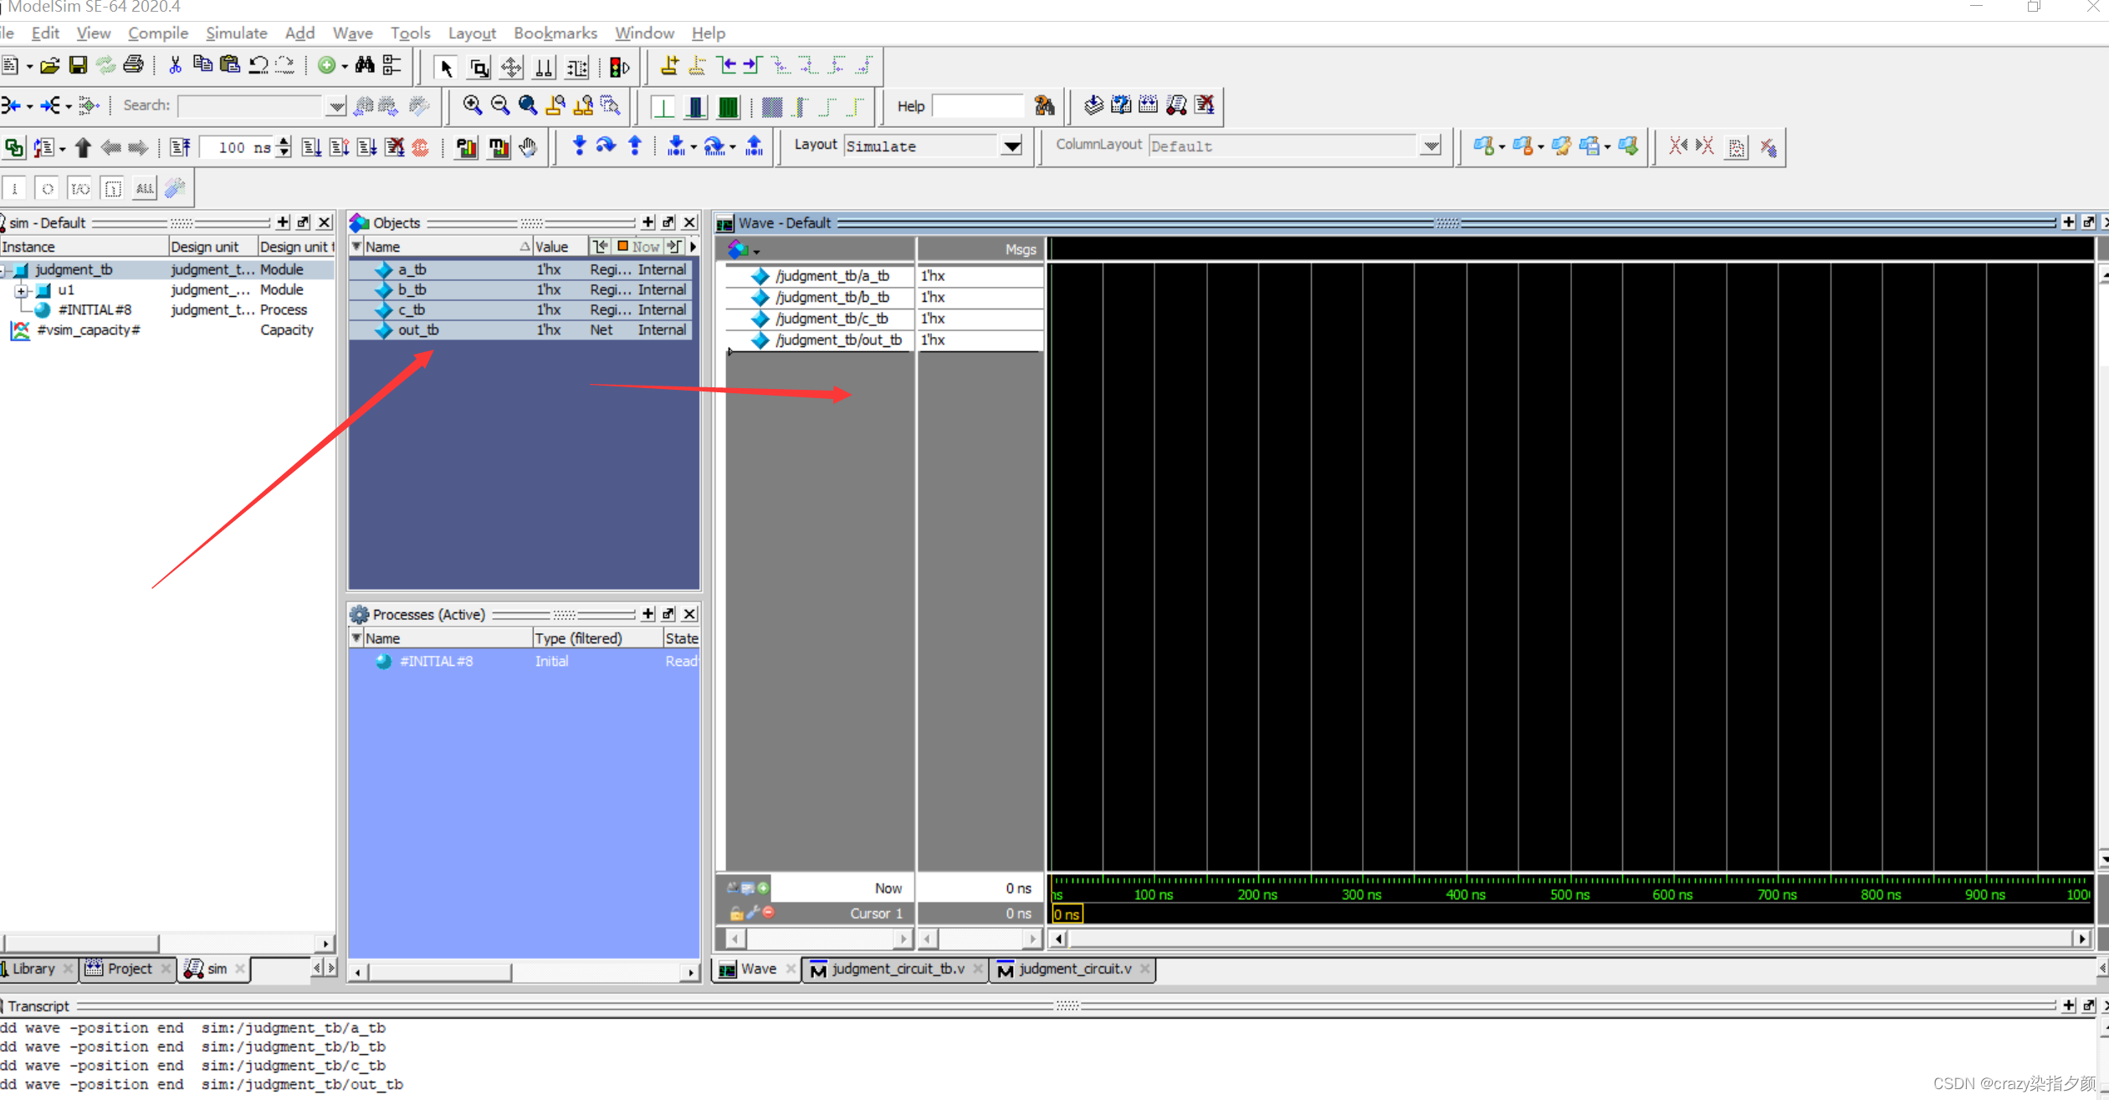The height and width of the screenshot is (1100, 2109).
Task: Go up one level with the black arrow icon
Action: click(82, 147)
